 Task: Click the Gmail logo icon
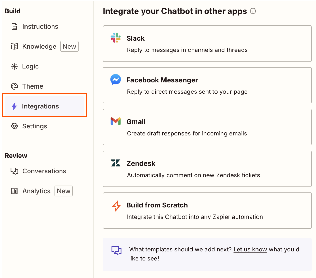115,121
